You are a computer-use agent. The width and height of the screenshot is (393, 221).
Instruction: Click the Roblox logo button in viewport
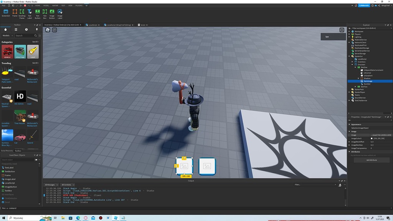48,30
